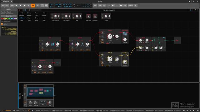This screenshot has height=112, width=200.
Task: Open the ADD menu button
Action: click(x=95, y=6)
